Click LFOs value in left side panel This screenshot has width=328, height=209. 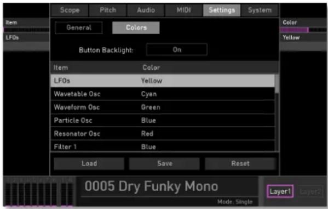point(12,37)
